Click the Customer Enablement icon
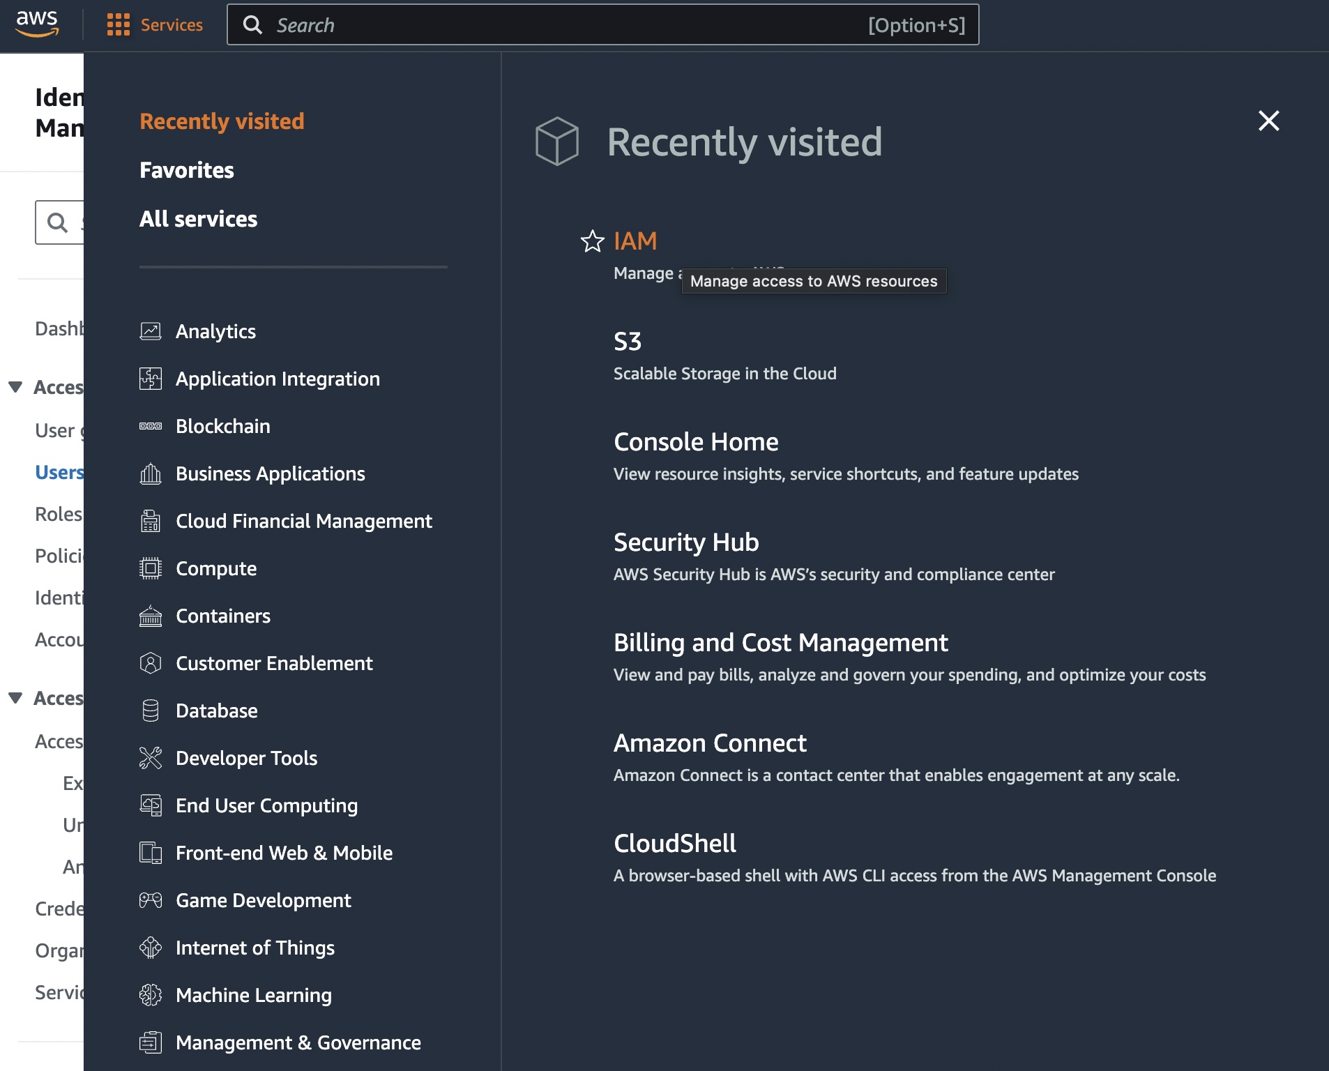The height and width of the screenshot is (1071, 1329). click(151, 663)
